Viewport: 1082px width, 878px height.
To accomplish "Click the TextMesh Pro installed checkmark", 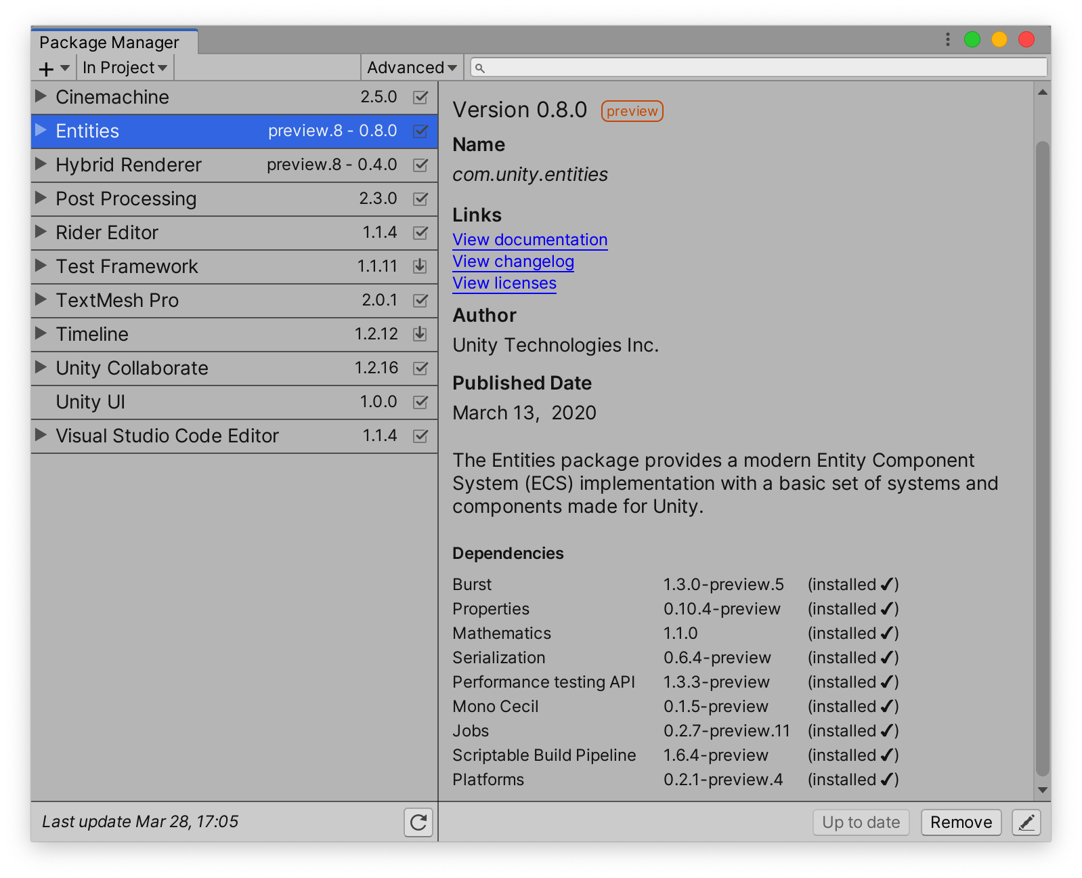I will coord(420,300).
